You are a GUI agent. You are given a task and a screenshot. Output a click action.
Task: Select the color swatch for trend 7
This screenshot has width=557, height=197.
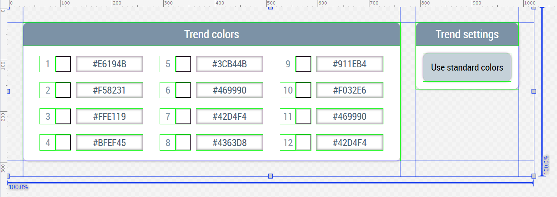(x=183, y=117)
